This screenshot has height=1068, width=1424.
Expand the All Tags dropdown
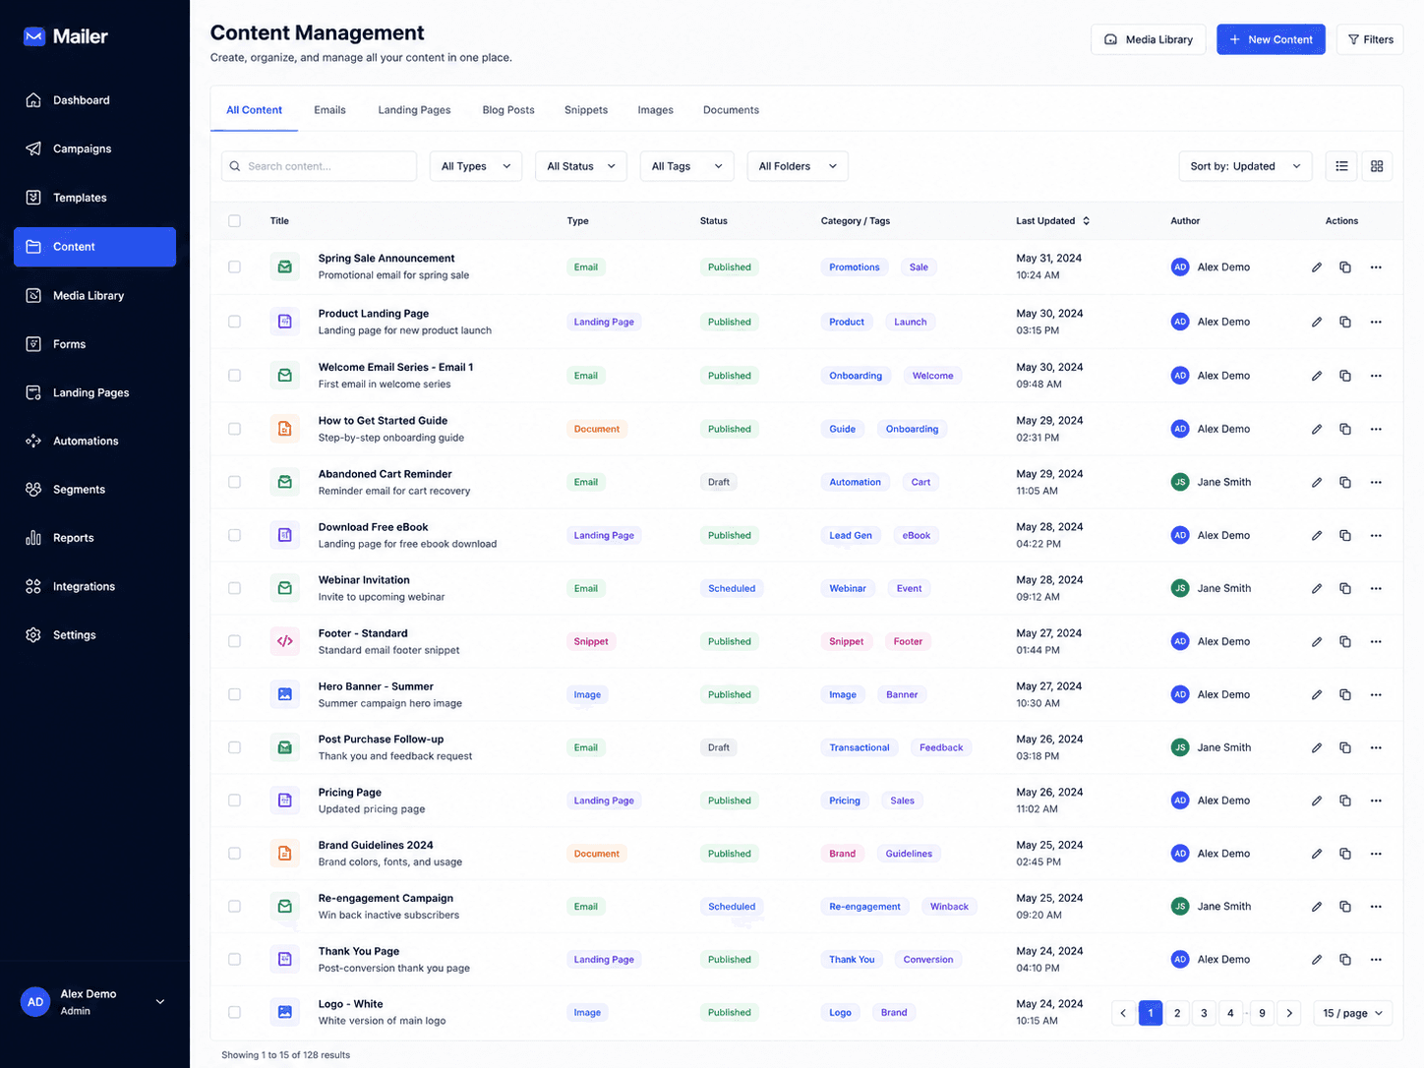pyautogui.click(x=686, y=166)
